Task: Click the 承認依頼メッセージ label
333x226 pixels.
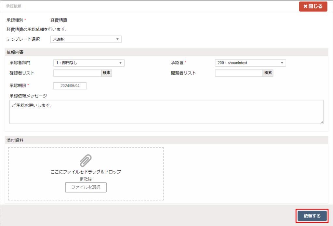Action: [x=28, y=96]
